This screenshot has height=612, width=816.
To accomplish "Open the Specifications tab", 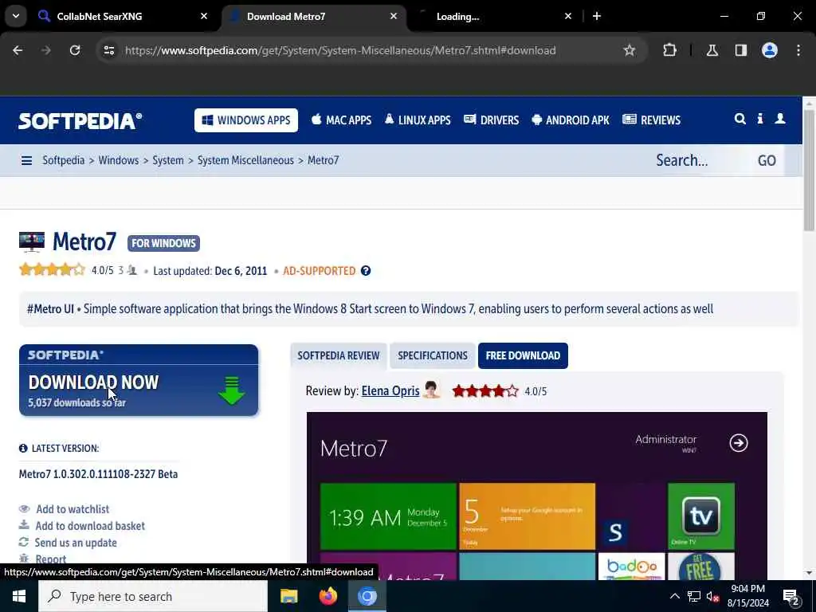I will tap(433, 355).
